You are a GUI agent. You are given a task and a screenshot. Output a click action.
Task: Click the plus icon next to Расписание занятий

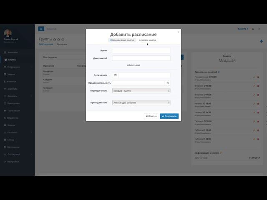219,72
